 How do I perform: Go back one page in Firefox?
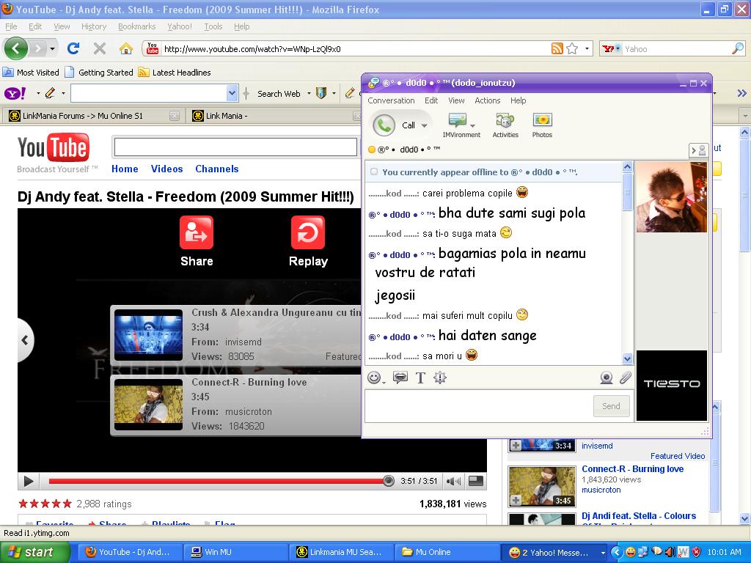coord(16,48)
